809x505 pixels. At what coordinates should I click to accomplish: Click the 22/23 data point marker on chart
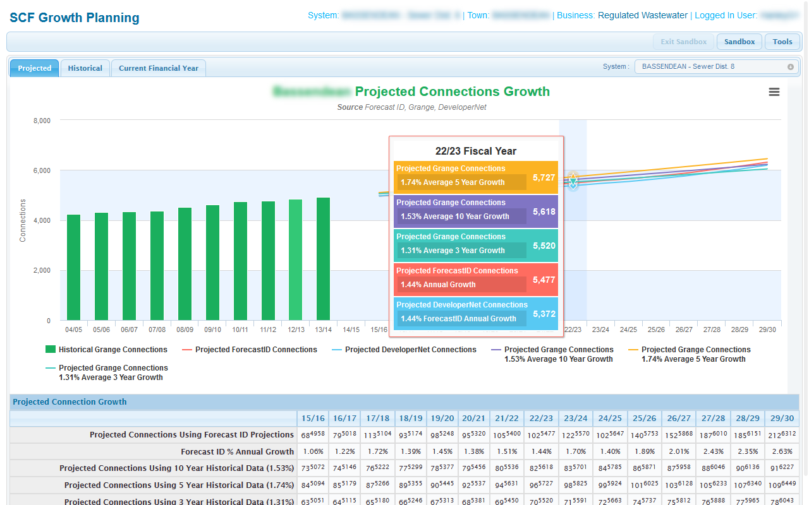tap(573, 181)
